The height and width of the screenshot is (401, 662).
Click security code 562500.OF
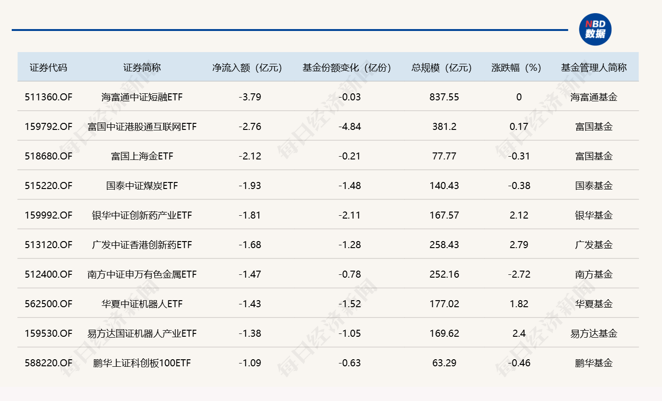coord(49,304)
